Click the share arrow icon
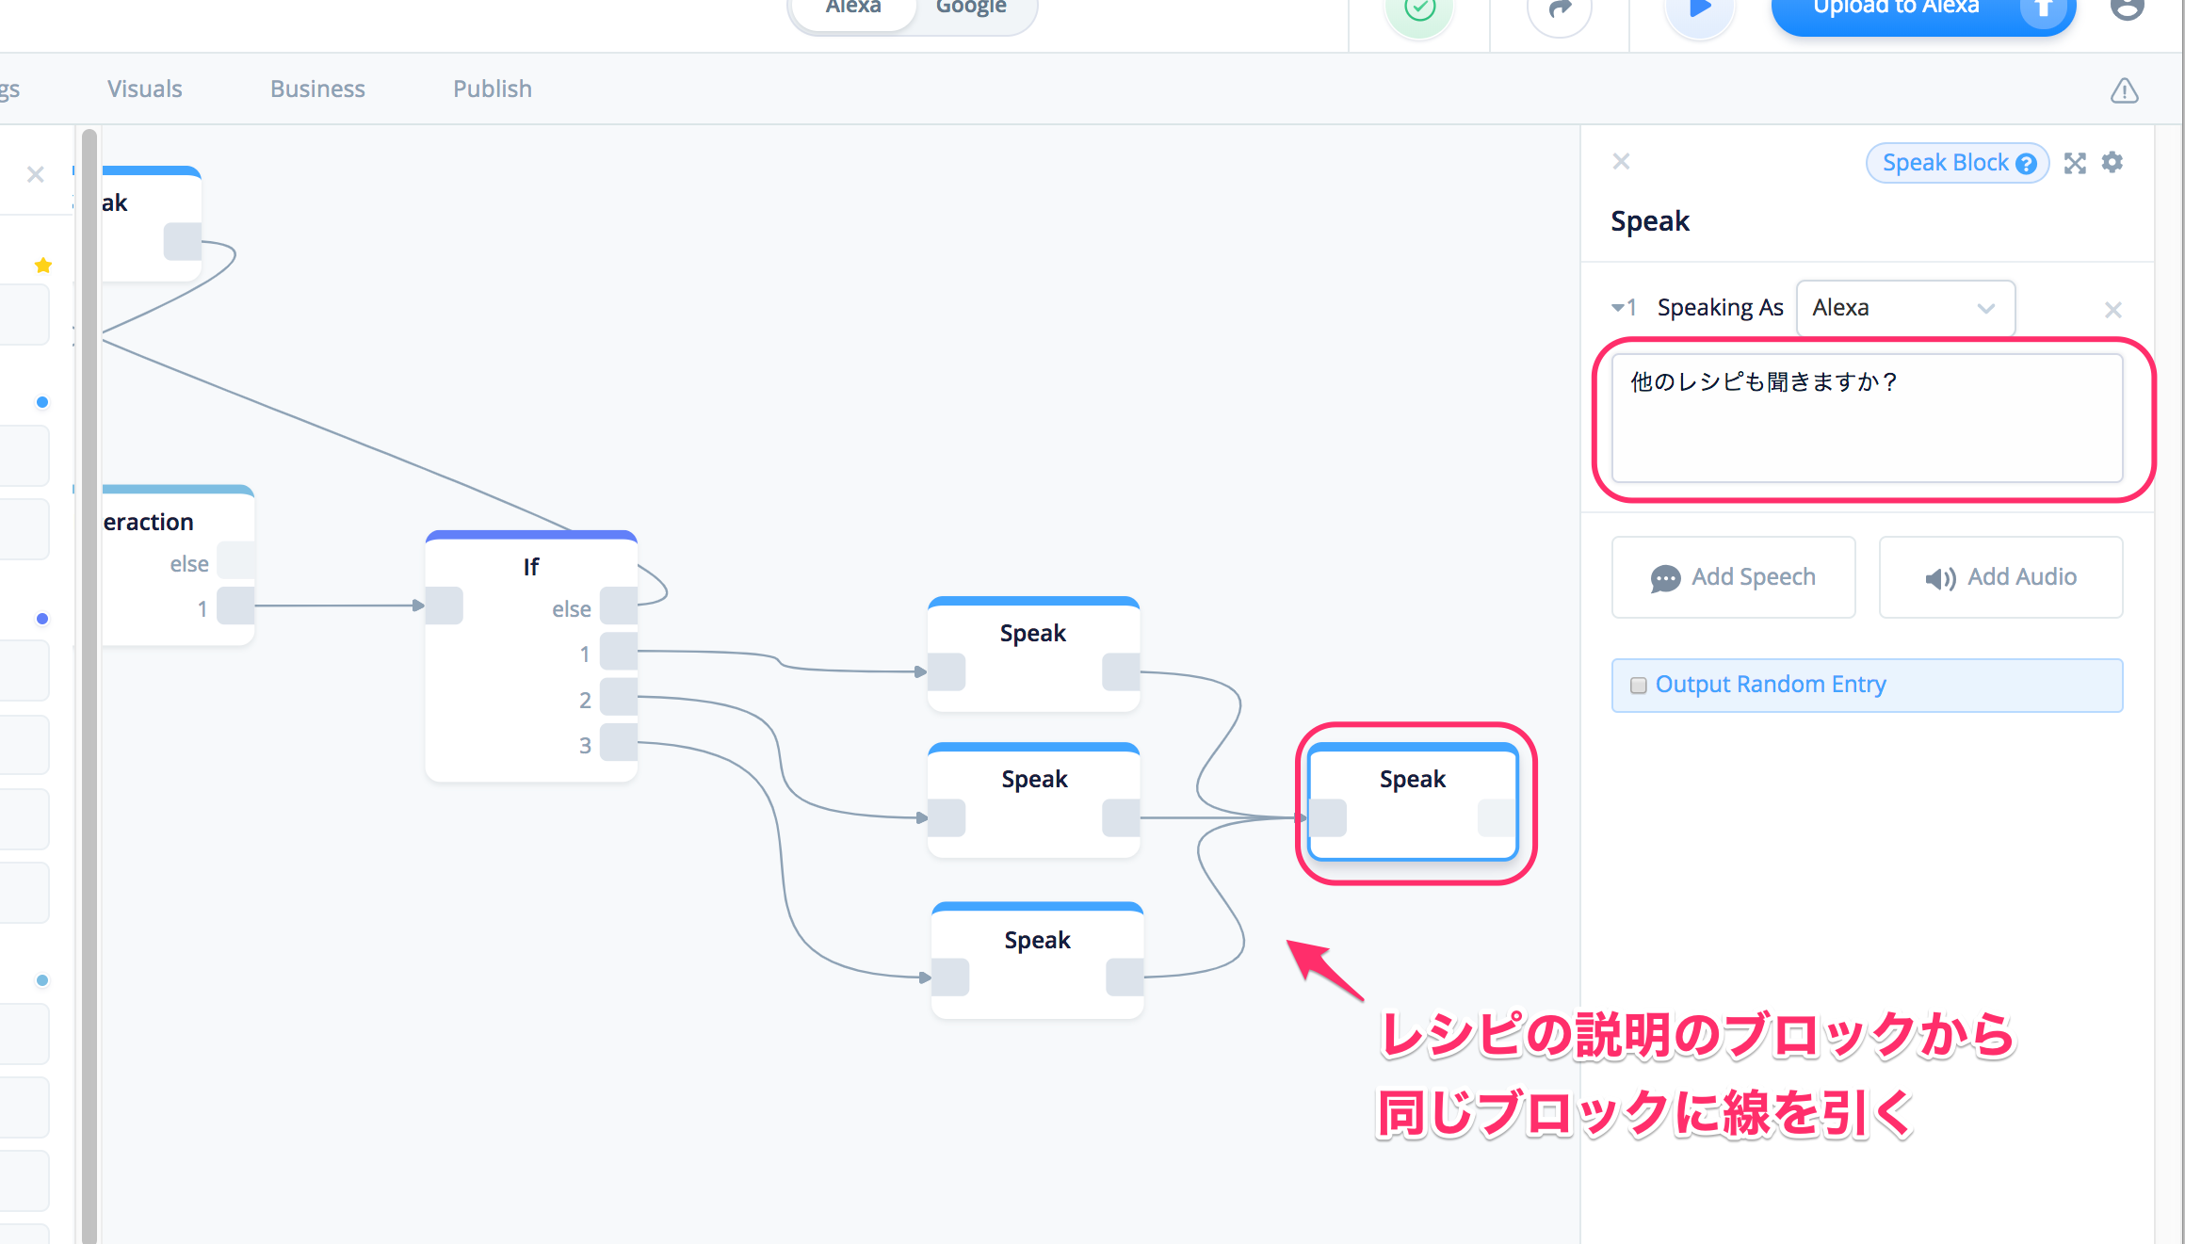This screenshot has height=1244, width=2185. pos(1560,11)
